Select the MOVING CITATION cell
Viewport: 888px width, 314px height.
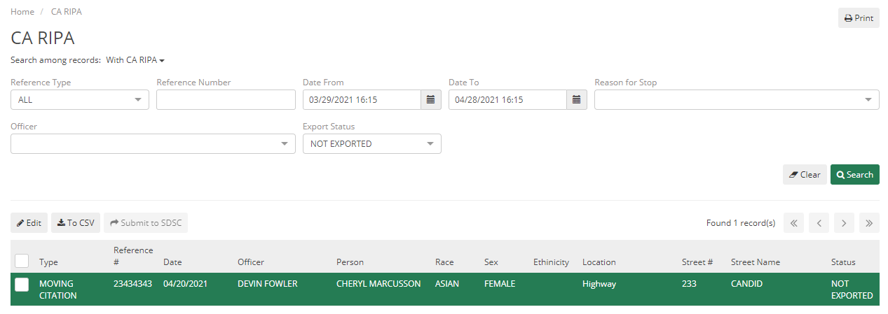click(58, 290)
